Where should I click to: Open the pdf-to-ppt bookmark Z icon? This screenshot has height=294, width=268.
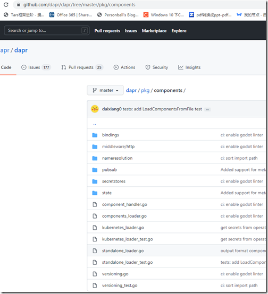191,15
